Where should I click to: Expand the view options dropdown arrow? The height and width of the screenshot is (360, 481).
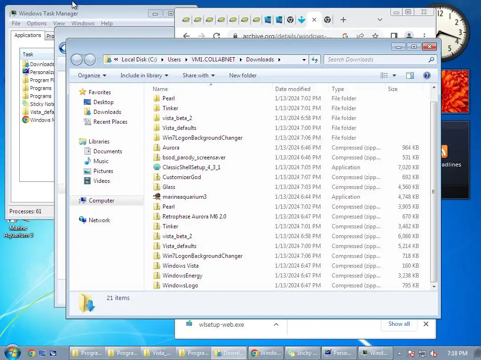point(394,75)
